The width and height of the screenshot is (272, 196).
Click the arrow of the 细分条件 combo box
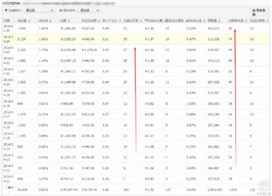pyautogui.click(x=97, y=10)
